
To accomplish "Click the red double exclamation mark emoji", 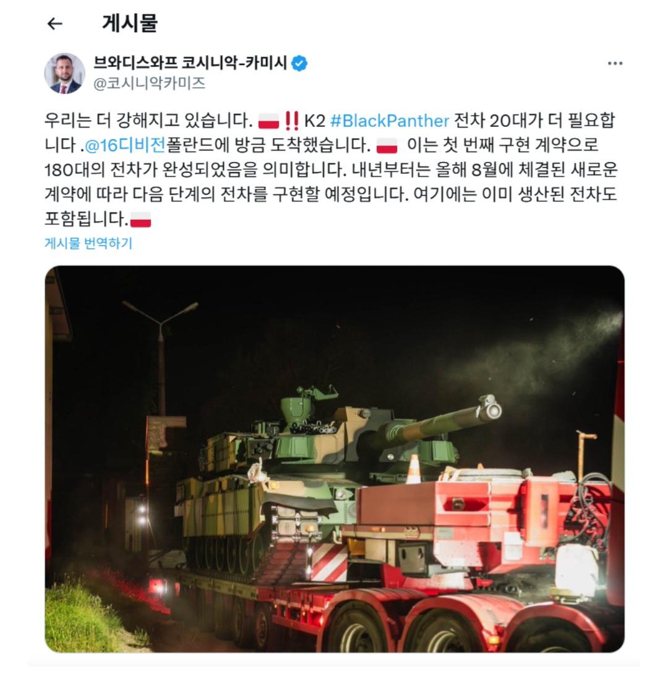I will [x=292, y=121].
